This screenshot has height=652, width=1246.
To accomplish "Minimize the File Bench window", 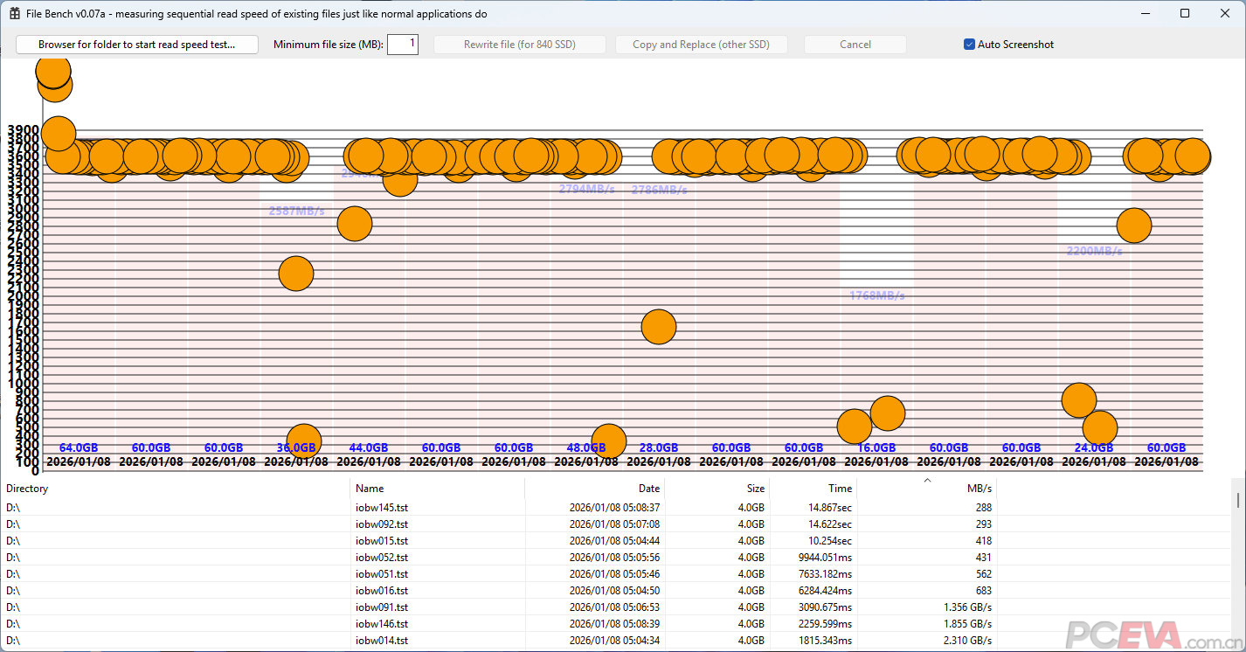I will pos(1146,14).
